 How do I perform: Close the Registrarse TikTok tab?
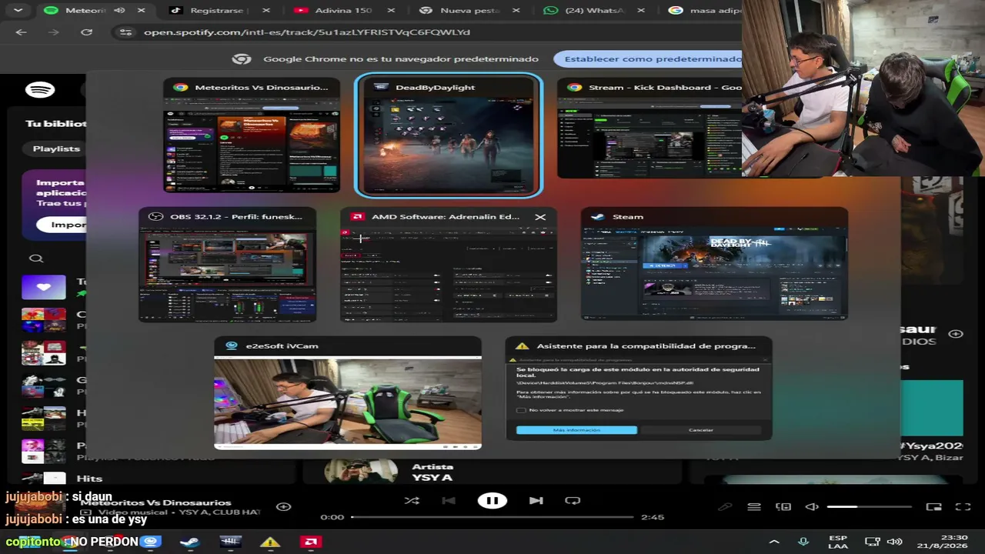(x=266, y=11)
